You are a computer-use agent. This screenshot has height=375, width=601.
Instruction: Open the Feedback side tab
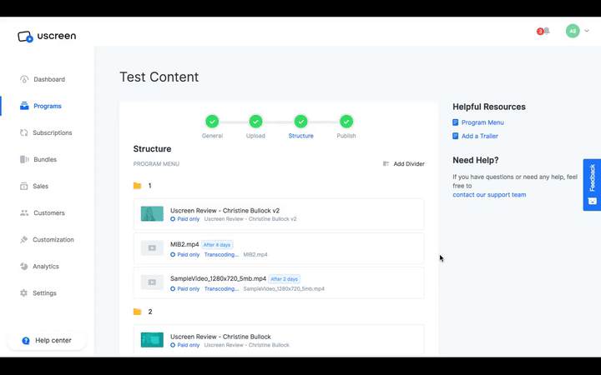pyautogui.click(x=592, y=185)
